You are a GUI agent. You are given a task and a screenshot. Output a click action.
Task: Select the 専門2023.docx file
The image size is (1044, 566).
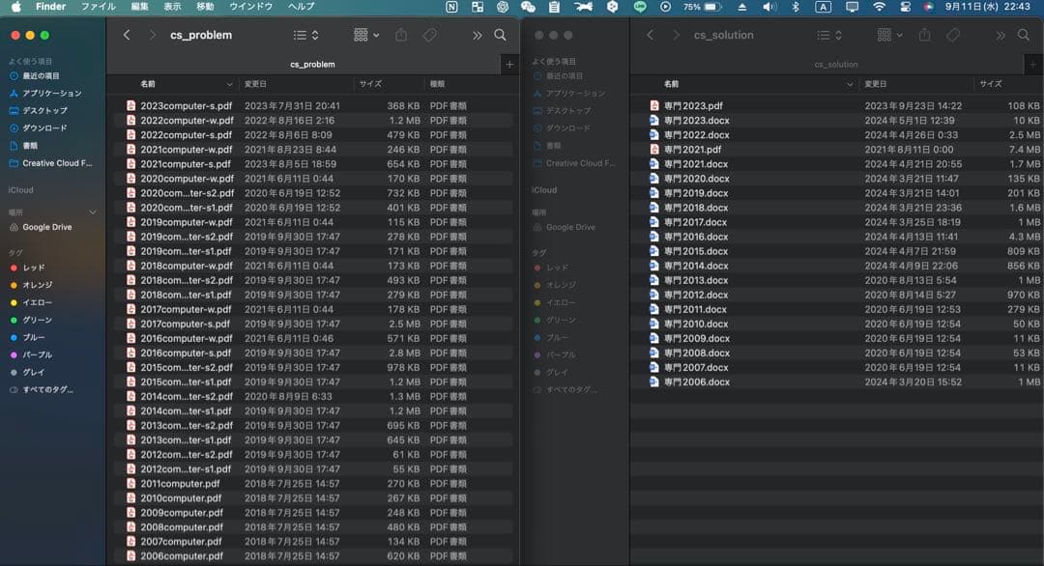click(x=696, y=121)
